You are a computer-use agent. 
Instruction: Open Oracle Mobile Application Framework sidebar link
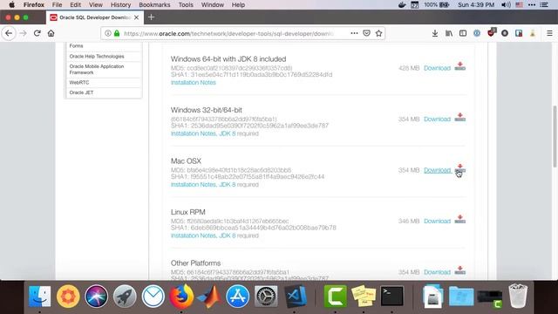tap(97, 70)
